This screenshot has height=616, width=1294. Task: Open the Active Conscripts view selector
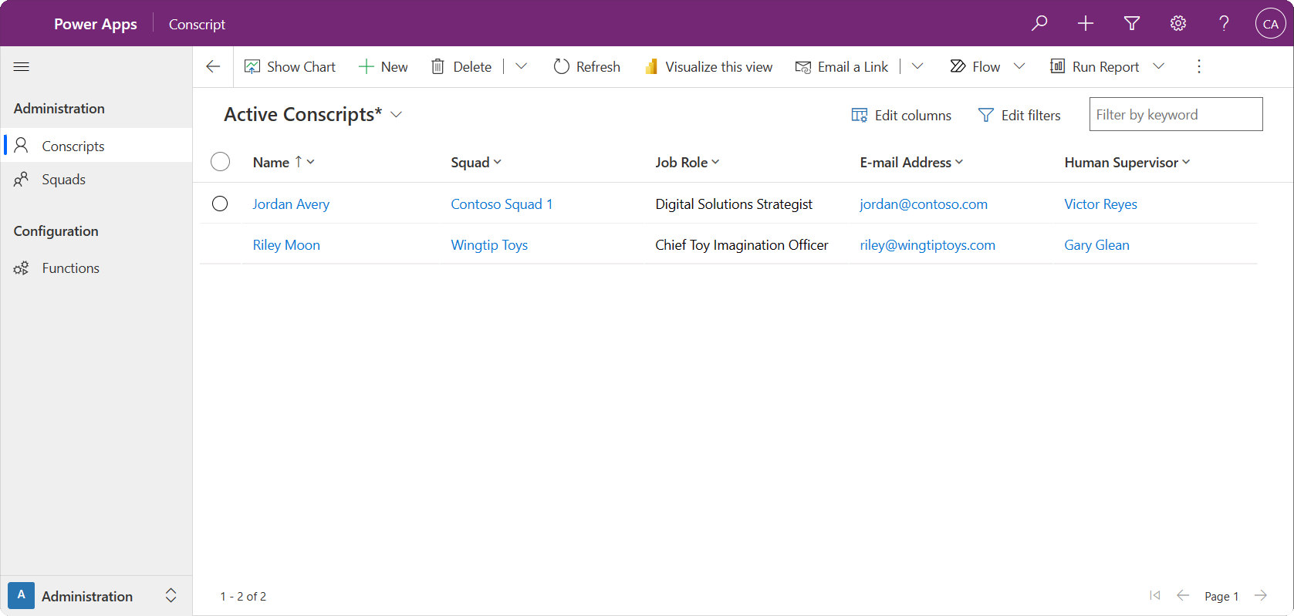313,115
